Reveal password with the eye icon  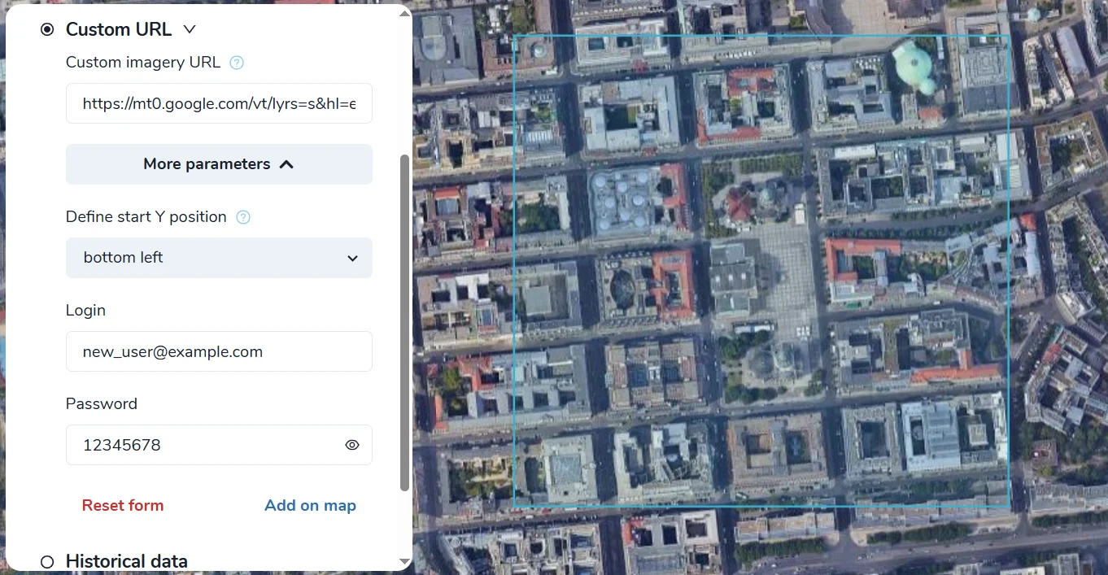click(x=352, y=445)
